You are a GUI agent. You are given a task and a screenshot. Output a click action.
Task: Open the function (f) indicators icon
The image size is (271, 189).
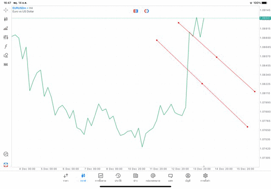click(6, 47)
